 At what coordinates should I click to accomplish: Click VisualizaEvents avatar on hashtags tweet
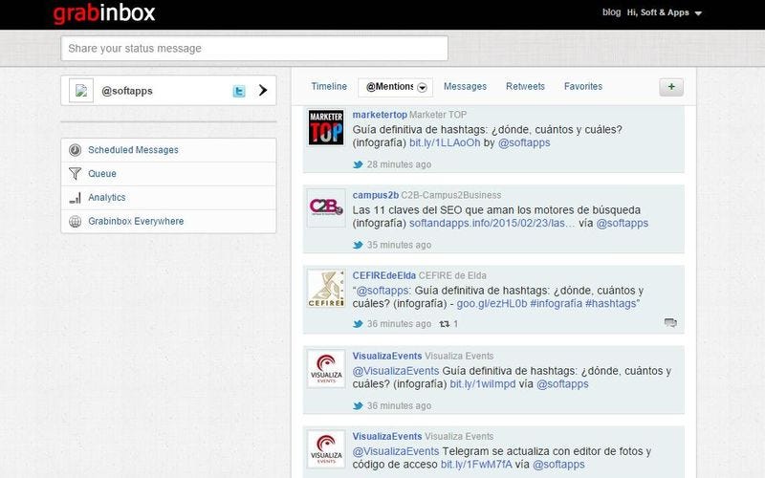pyautogui.click(x=326, y=369)
